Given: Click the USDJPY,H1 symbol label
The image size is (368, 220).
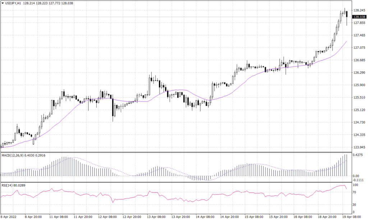Looking at the screenshot, I should click(x=13, y=3).
